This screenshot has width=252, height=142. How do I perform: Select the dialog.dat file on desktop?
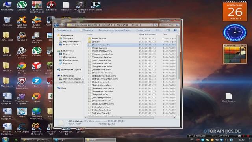(x=66, y=6)
